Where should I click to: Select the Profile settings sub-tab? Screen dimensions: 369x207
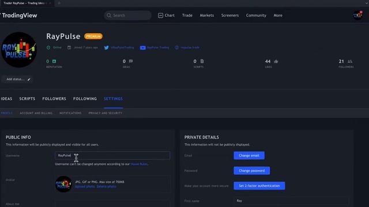point(6,113)
